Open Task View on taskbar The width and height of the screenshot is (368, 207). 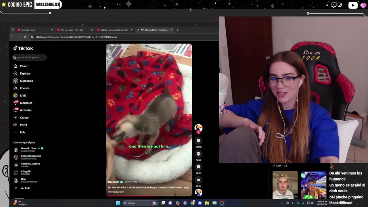[163, 203]
